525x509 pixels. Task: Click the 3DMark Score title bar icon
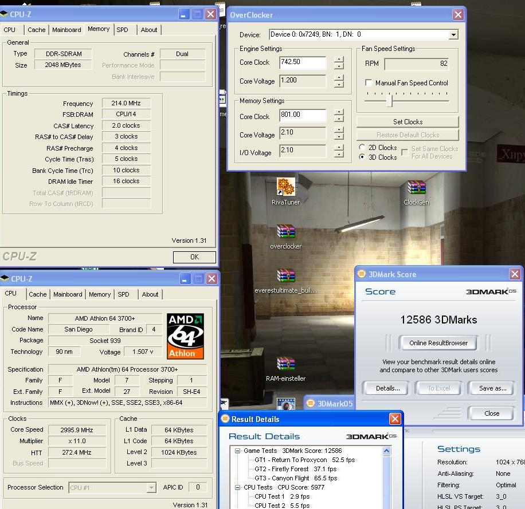click(x=362, y=274)
